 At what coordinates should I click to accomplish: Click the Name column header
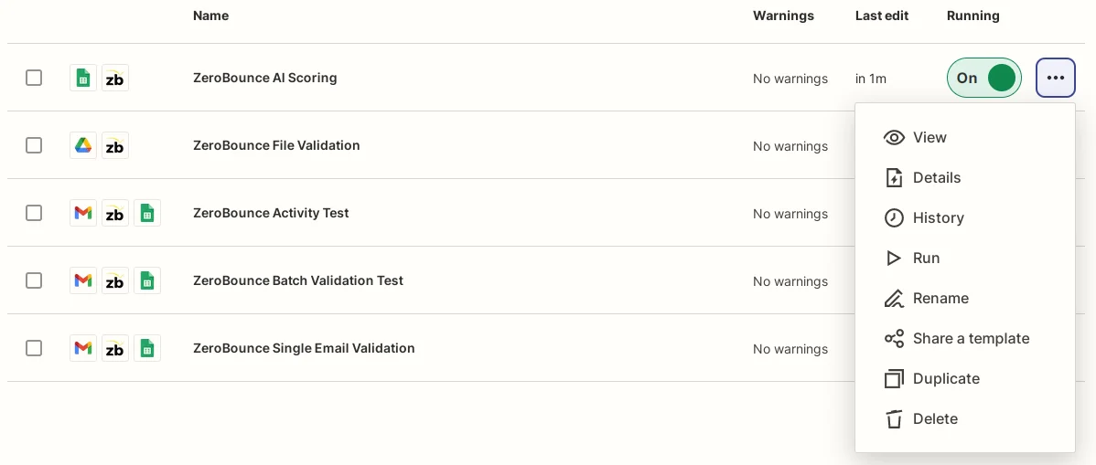[x=211, y=16]
